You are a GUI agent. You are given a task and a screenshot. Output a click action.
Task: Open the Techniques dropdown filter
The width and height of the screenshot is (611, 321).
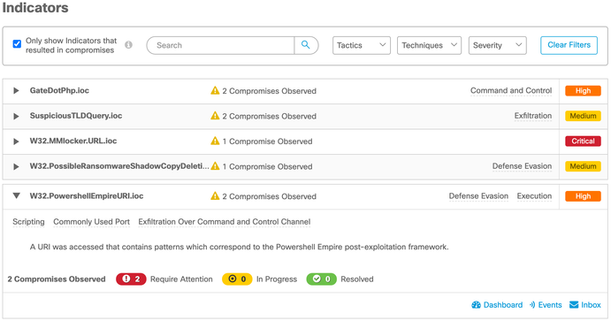(429, 46)
